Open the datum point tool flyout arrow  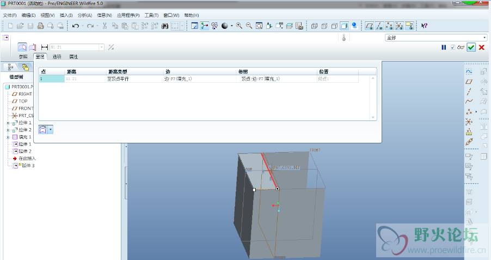click(476, 112)
